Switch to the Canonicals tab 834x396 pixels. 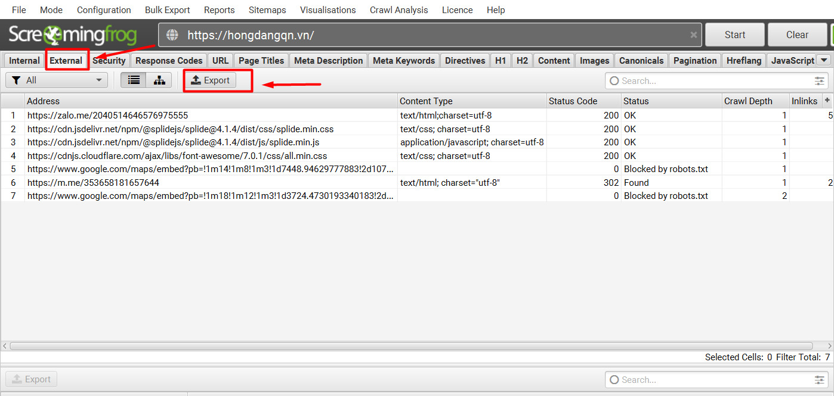point(641,61)
